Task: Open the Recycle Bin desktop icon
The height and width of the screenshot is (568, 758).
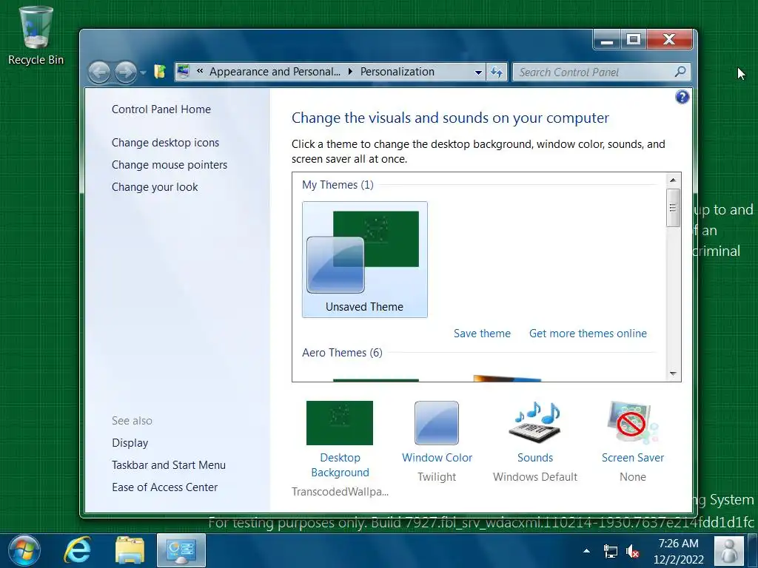Action: click(36, 36)
